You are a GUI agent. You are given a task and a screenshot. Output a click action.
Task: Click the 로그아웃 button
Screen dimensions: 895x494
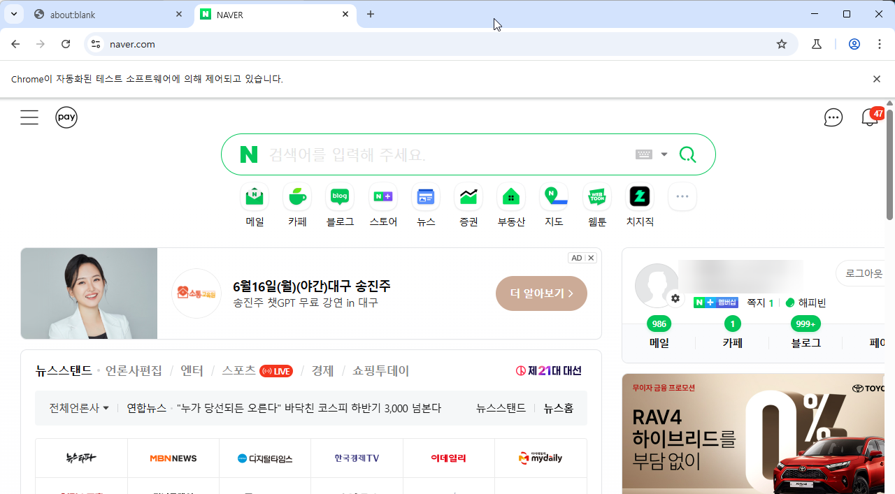[x=865, y=273]
